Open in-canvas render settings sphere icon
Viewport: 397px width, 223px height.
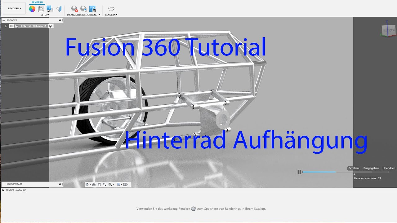click(83, 9)
